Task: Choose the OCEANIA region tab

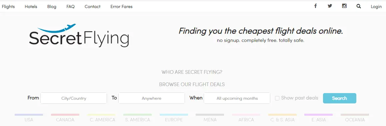Action: click(x=355, y=118)
